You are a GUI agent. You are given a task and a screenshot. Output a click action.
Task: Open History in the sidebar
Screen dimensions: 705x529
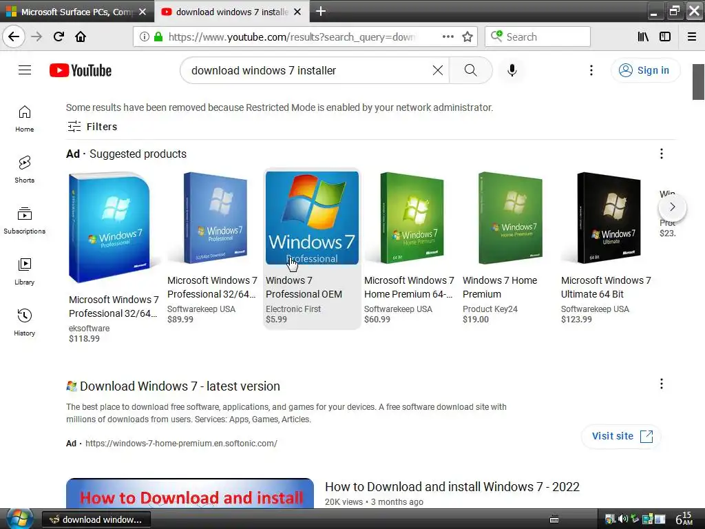click(24, 322)
